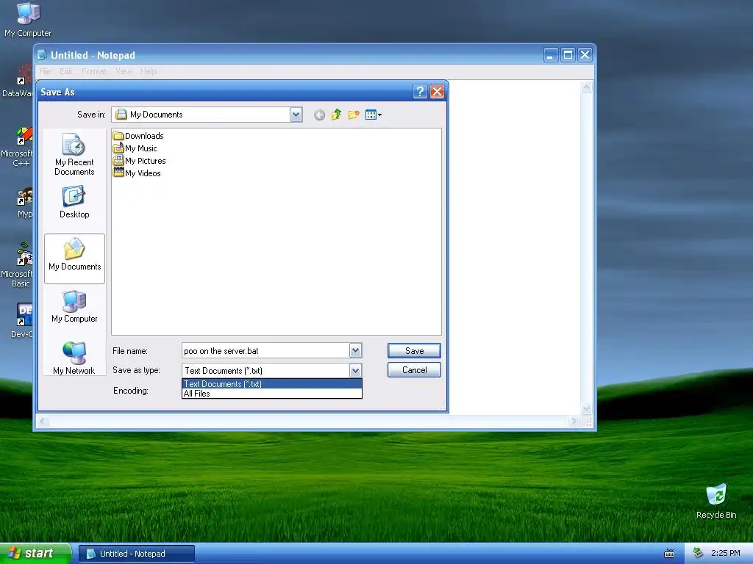
Task: Choose All Files in the type list
Action: coord(272,394)
